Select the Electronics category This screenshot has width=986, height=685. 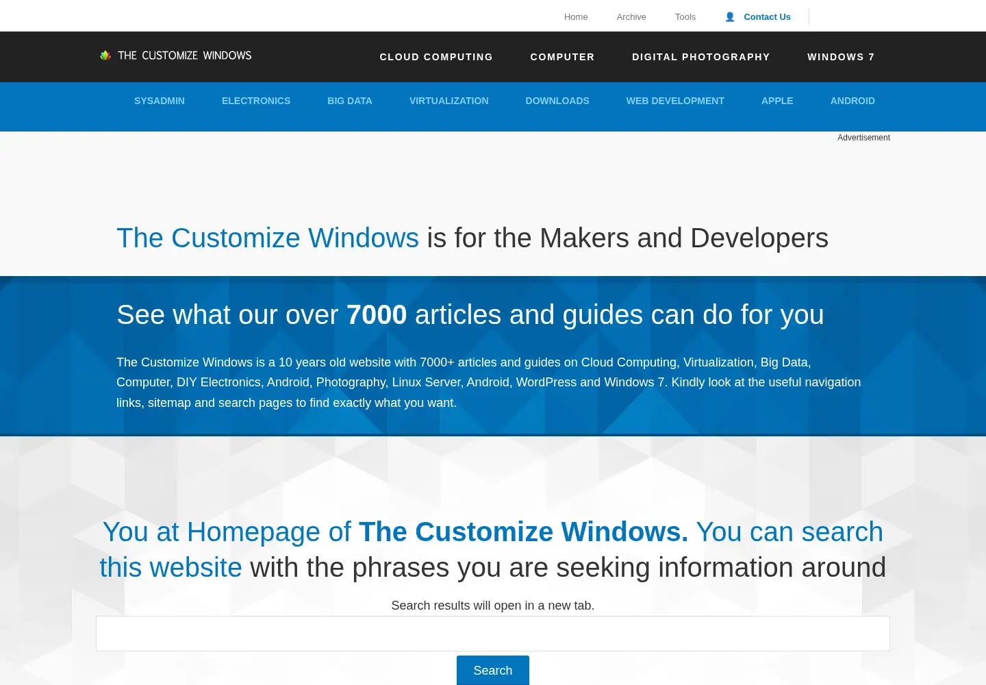coord(256,101)
